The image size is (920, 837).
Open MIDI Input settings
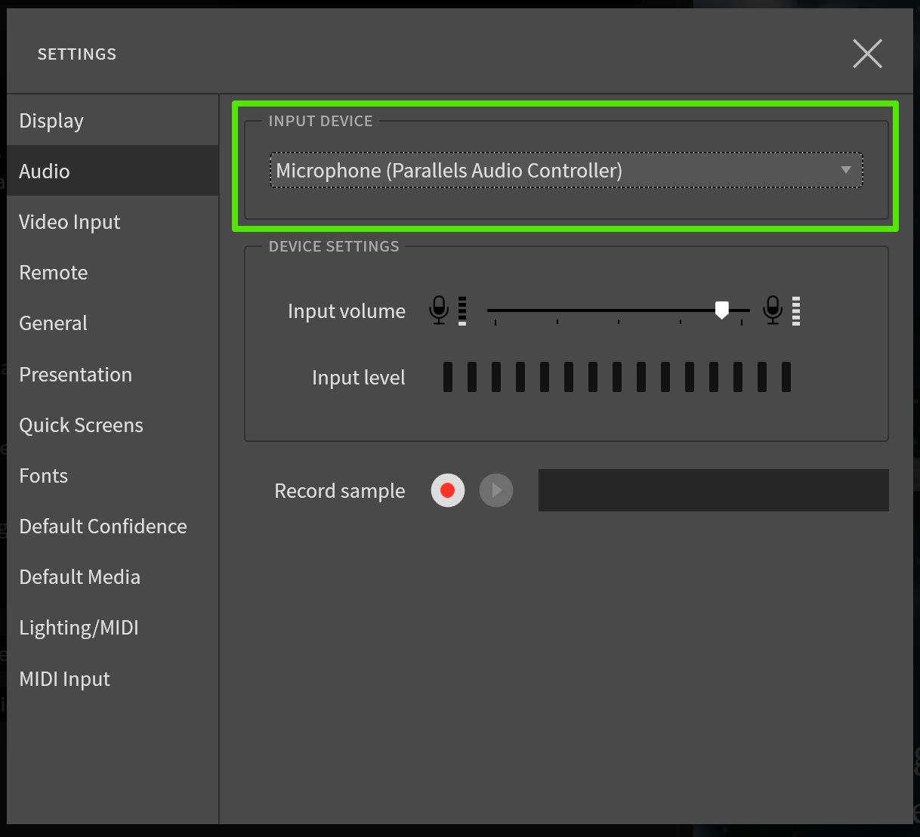point(113,678)
